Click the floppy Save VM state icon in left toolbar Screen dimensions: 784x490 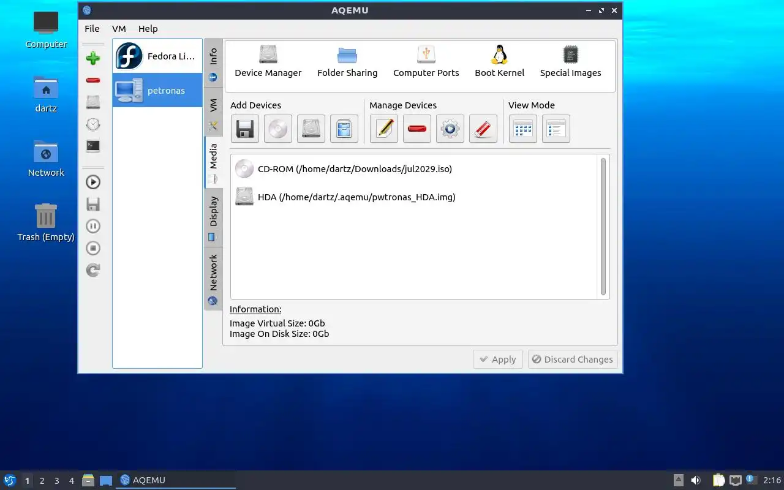93,204
